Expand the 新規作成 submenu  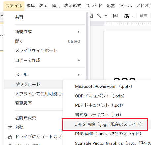coord(45,32)
